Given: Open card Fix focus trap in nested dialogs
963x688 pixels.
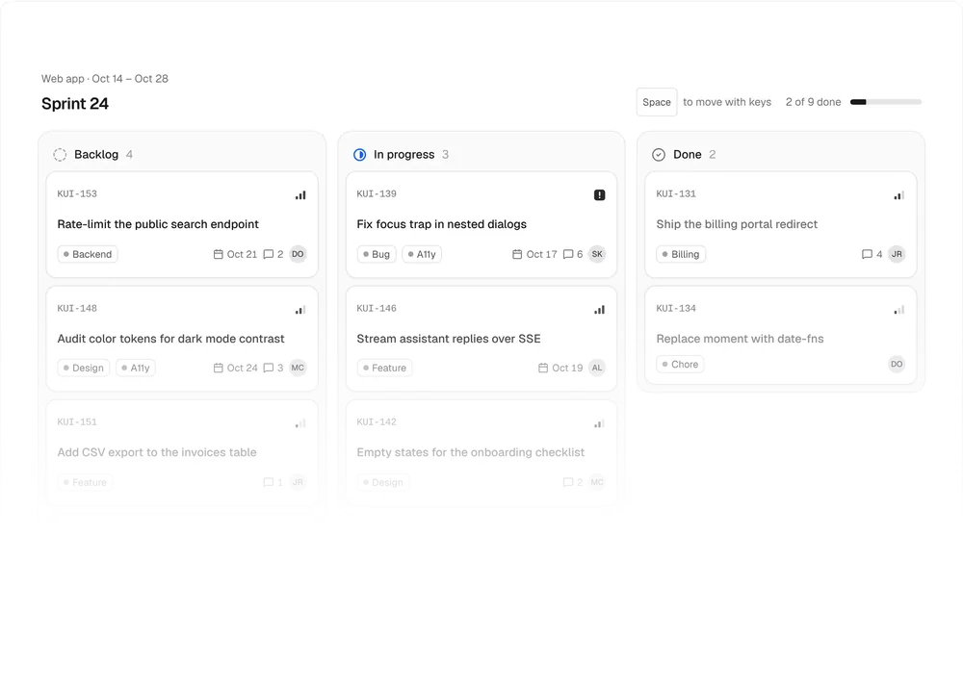Looking at the screenshot, I should pos(481,224).
